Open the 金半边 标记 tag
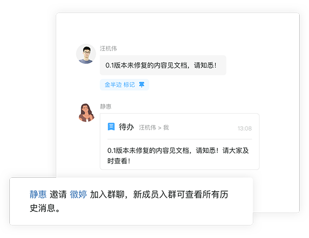Screen dimensions: 309x238 (x=124, y=84)
